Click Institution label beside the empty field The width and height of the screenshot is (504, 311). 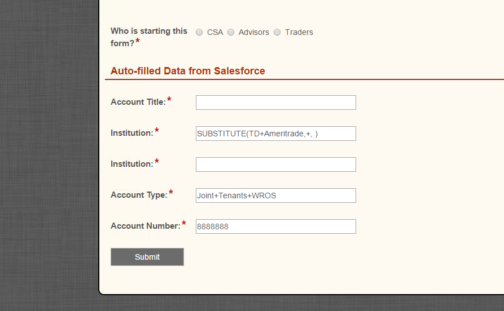click(x=132, y=164)
